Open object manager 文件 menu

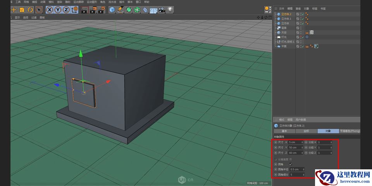282,9
